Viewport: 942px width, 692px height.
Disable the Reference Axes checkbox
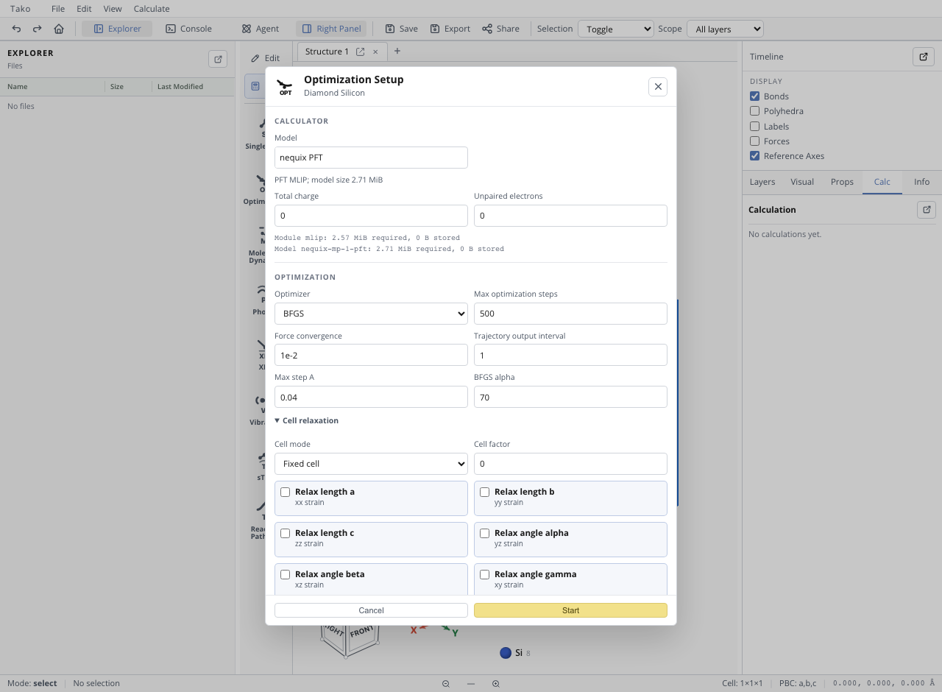(754, 156)
